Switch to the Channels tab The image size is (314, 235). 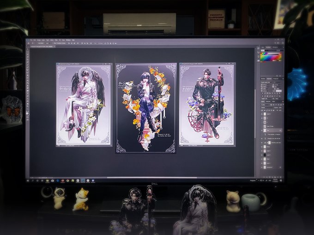[x=268, y=101]
